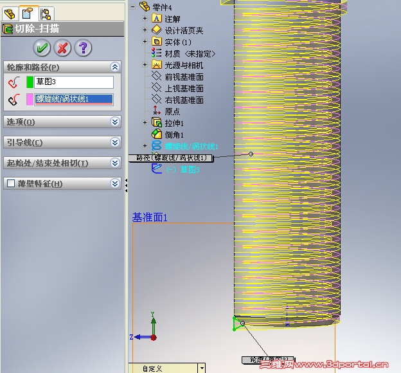The height and width of the screenshot is (373, 401).
Task: Select 拉伸1 in the feature tree
Action: click(x=174, y=123)
